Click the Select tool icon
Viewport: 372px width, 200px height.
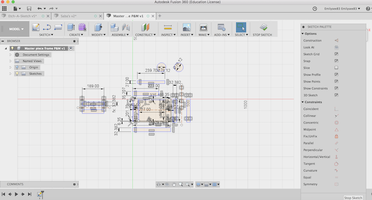241,28
